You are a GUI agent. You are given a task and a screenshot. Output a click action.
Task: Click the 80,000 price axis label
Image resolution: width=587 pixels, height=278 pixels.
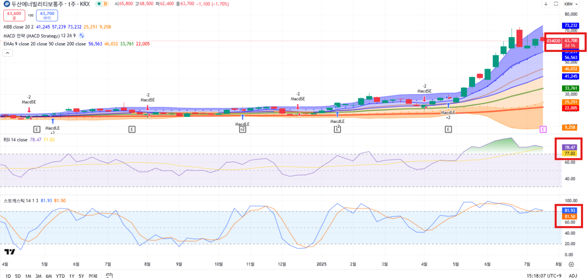pos(571,14)
